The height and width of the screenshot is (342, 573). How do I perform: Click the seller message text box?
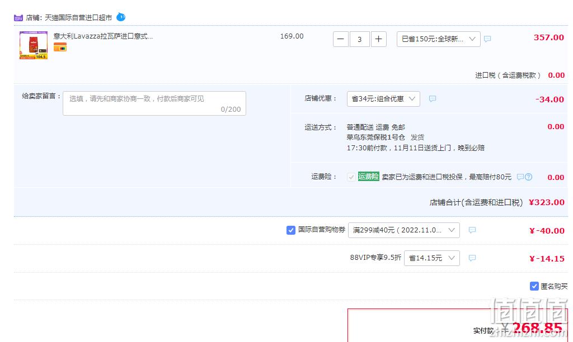pyautogui.click(x=154, y=103)
